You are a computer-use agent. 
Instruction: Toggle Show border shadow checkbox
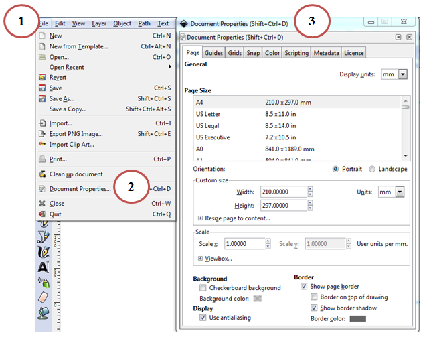(x=314, y=308)
